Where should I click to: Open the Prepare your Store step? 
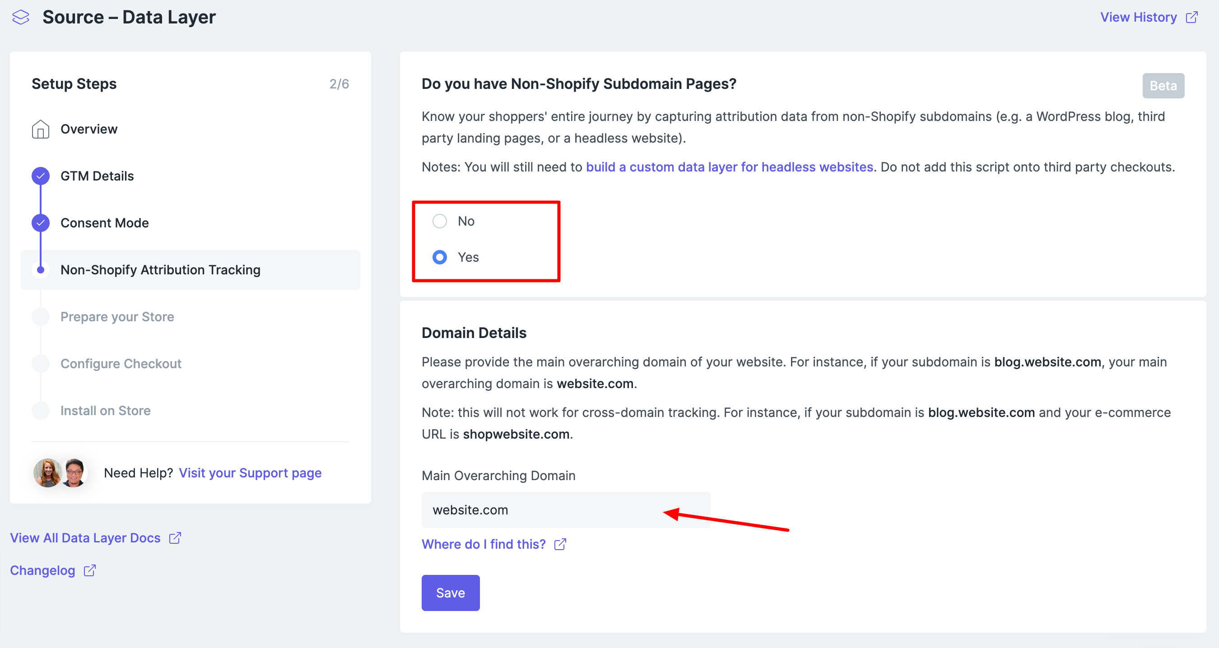tap(117, 317)
